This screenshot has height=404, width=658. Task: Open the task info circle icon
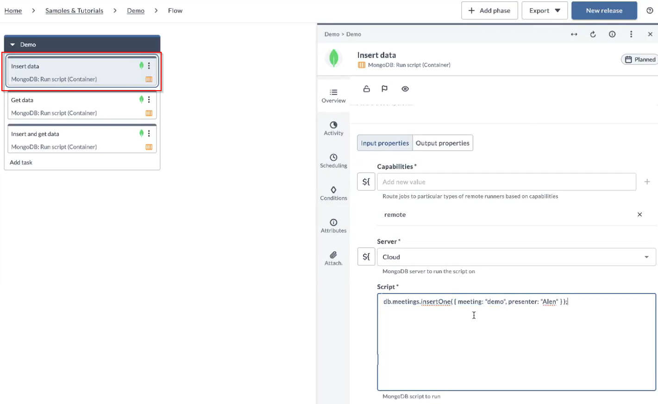(612, 34)
